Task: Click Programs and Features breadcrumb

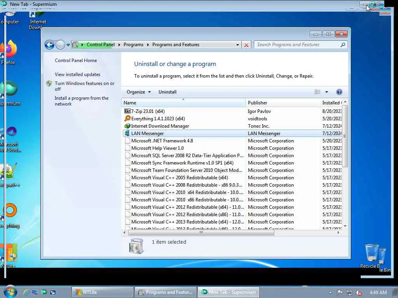Action: pyautogui.click(x=176, y=45)
